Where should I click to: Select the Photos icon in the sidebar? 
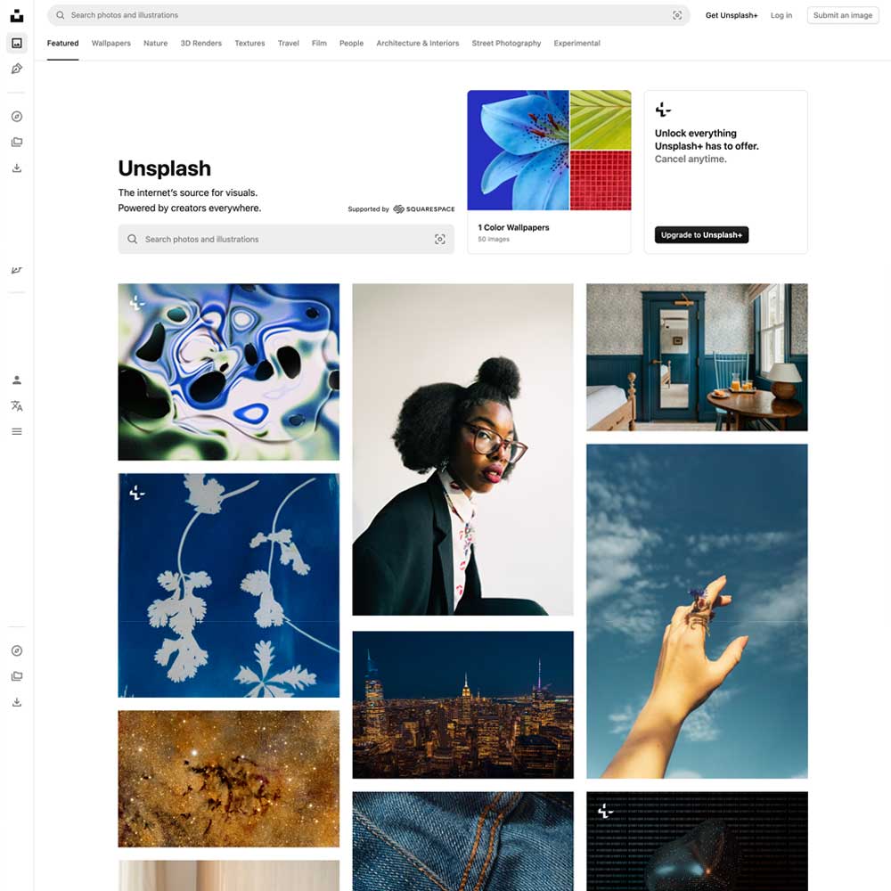17,43
